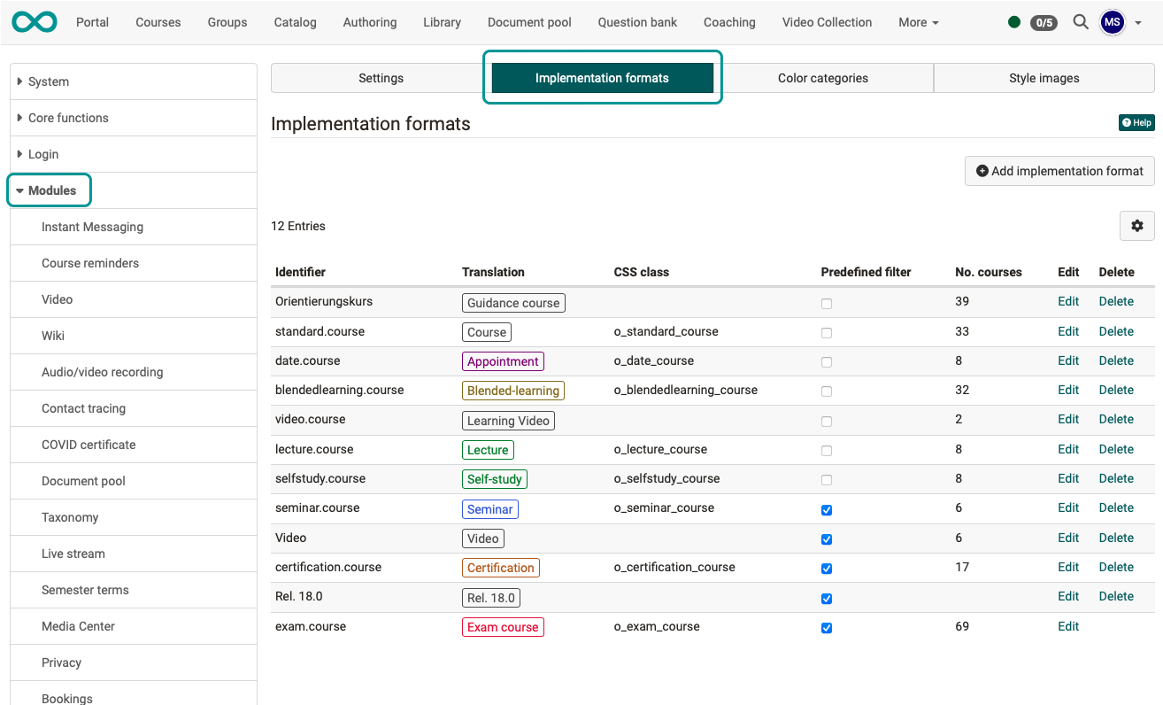This screenshot has height=705, width=1163.
Task: Click the purple Appointment translation badge
Action: pyautogui.click(x=503, y=361)
